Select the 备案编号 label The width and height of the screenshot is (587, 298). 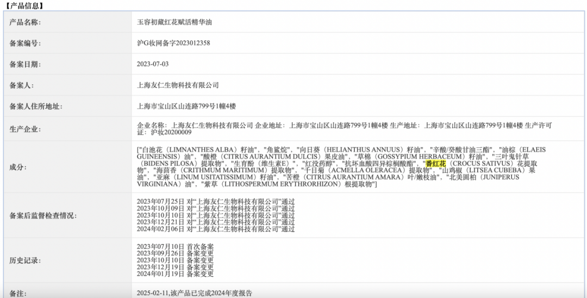(x=24, y=44)
